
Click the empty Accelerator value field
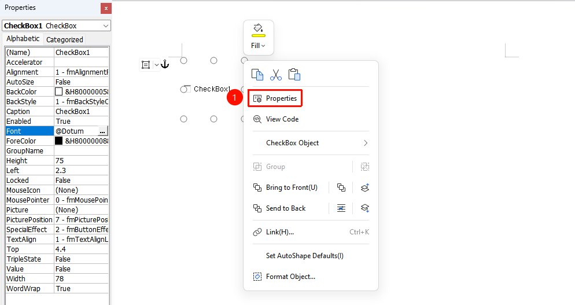82,63
